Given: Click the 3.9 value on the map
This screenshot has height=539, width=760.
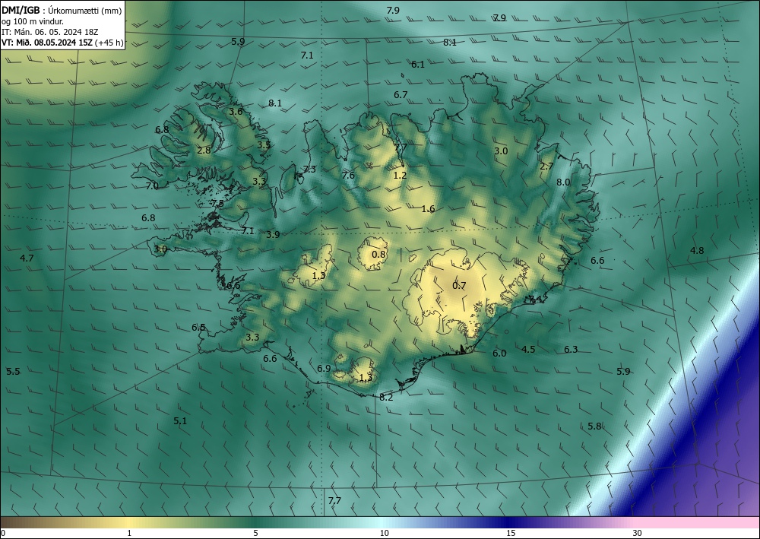Looking at the screenshot, I should (273, 235).
